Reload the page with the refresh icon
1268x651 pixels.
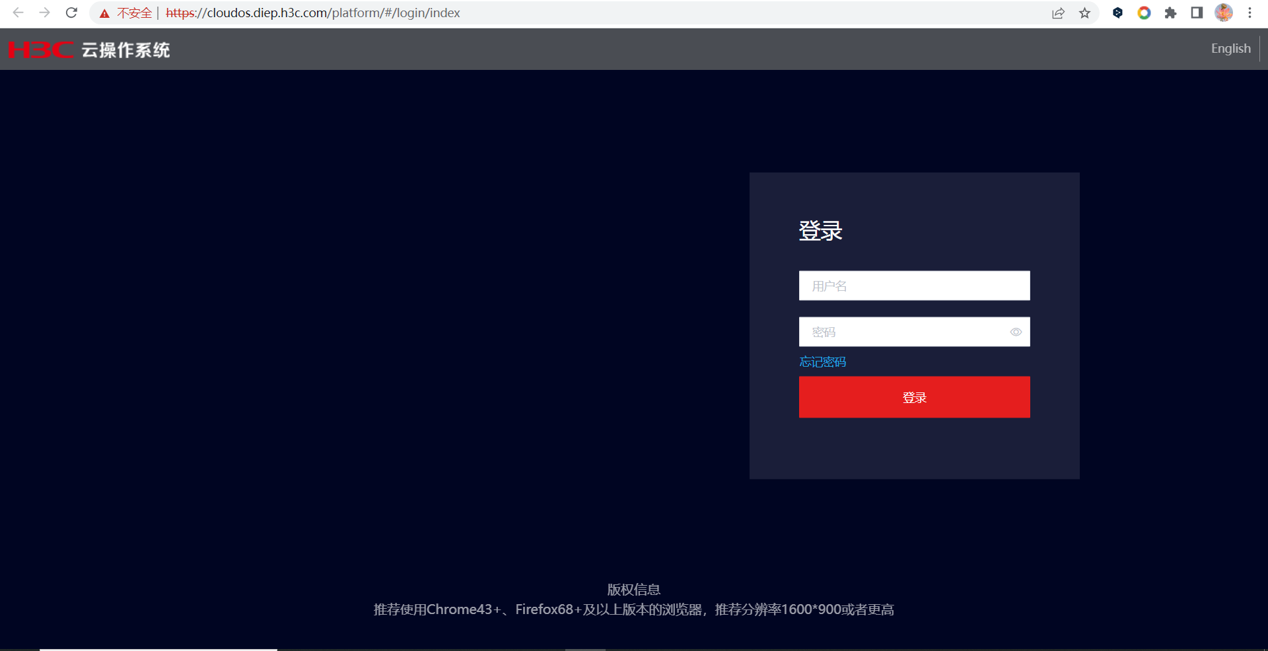(71, 13)
